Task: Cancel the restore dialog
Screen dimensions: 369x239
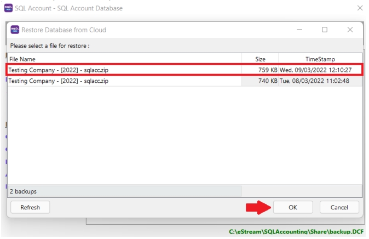Action: (x=339, y=207)
